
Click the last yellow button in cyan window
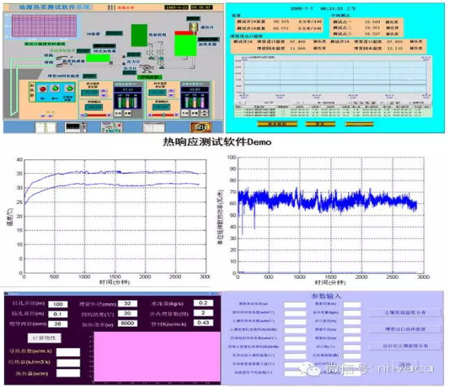[x=359, y=124]
